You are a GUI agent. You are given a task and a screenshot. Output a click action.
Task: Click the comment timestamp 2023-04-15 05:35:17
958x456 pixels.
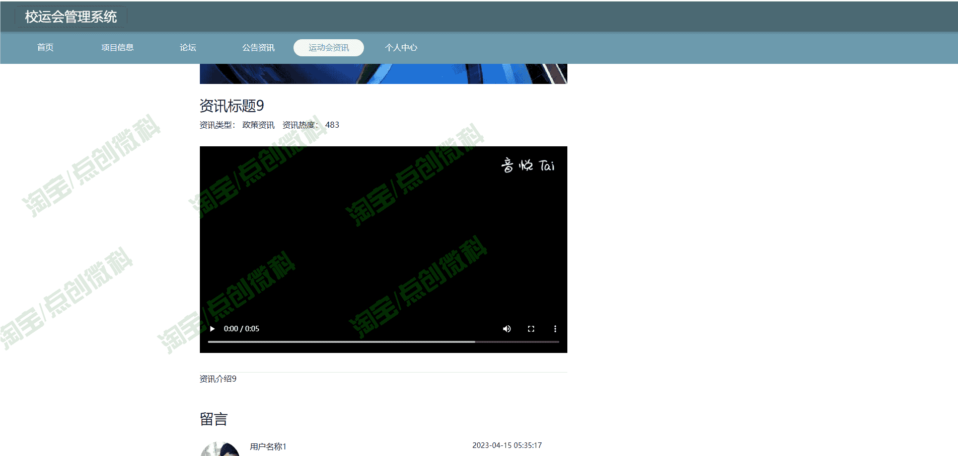pyautogui.click(x=507, y=445)
